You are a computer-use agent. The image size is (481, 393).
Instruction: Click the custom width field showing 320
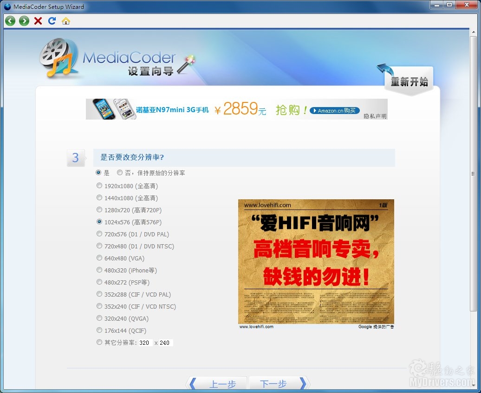click(145, 342)
